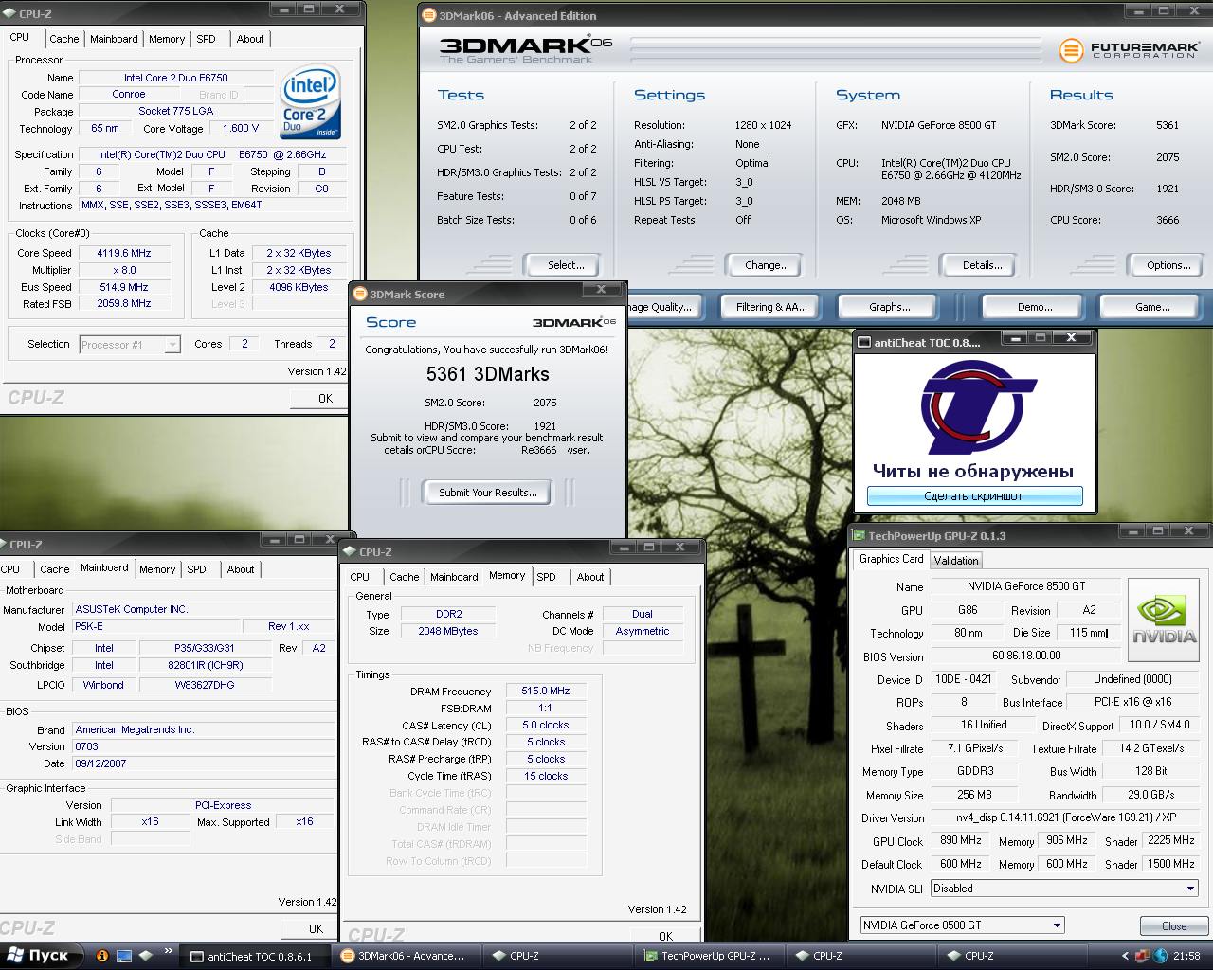1213x970 pixels.
Task: Click Сделать скриншот button in antiCheat
Action: pos(973,496)
